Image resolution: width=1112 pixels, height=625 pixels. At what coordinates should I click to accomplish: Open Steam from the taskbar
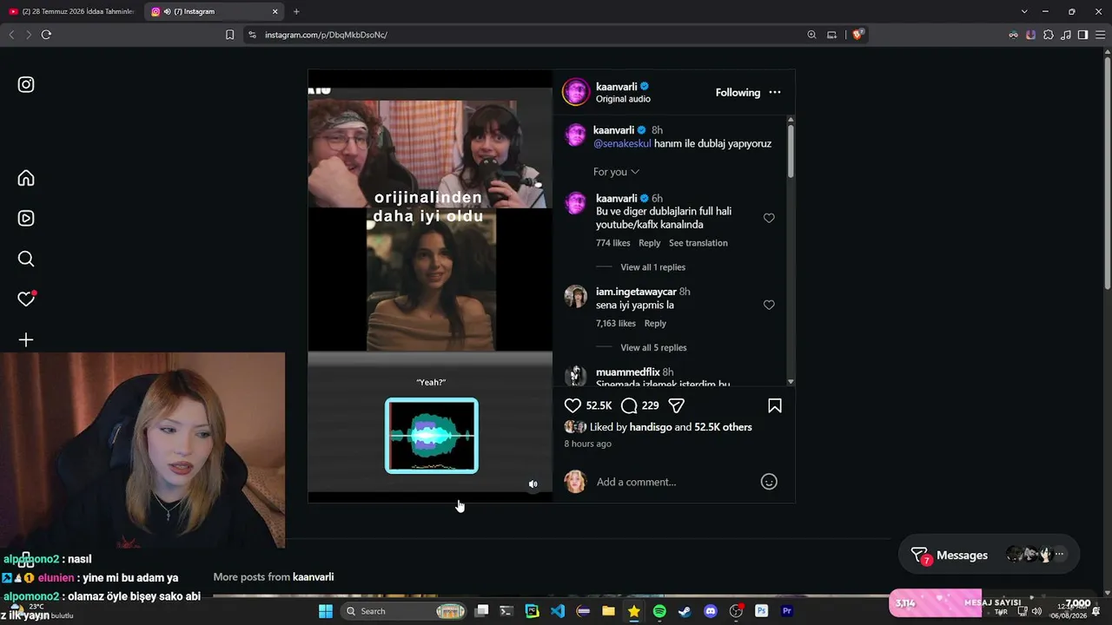(685, 611)
